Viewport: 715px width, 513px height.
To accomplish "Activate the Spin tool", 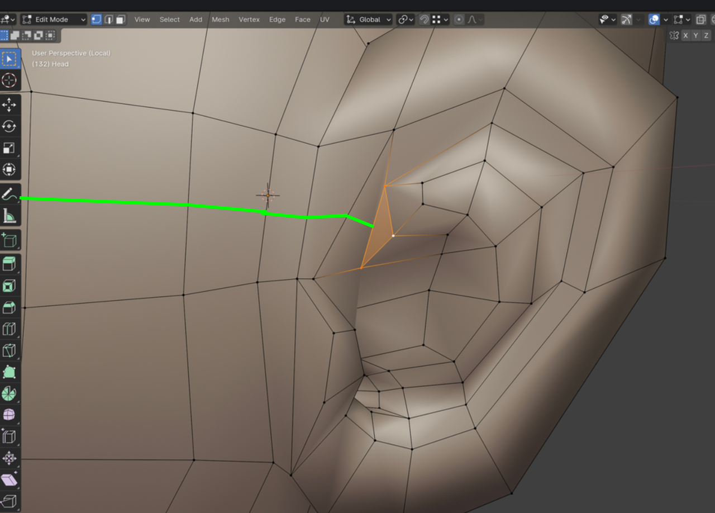I will click(x=9, y=393).
